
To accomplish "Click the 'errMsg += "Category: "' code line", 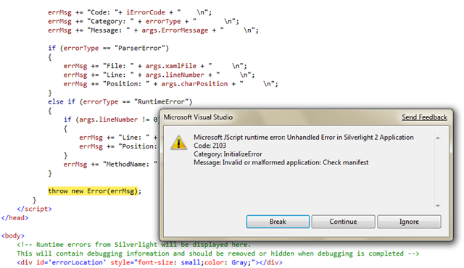I will click(x=144, y=21).
